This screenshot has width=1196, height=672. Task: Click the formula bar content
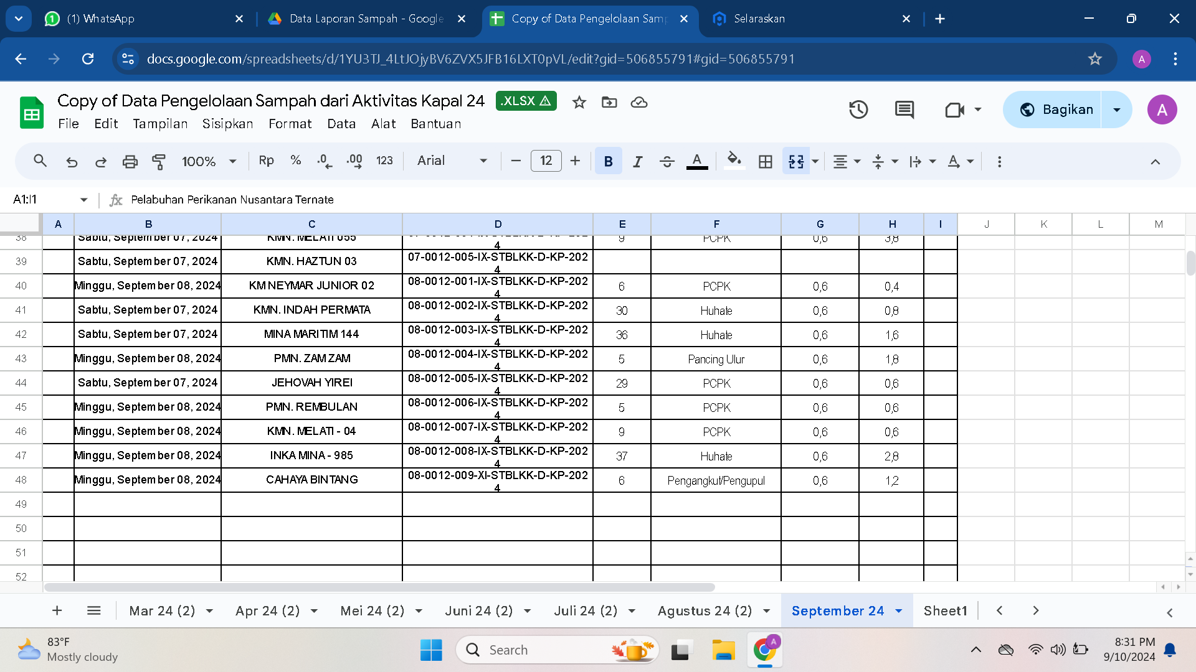click(x=232, y=200)
